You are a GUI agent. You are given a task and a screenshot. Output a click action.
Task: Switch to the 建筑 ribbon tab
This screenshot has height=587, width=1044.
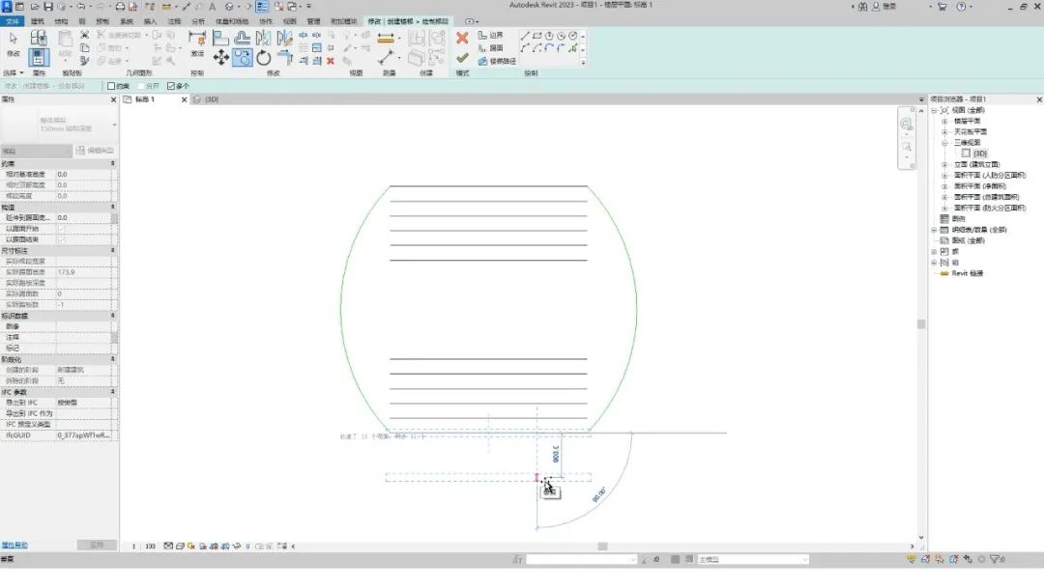tap(38, 21)
